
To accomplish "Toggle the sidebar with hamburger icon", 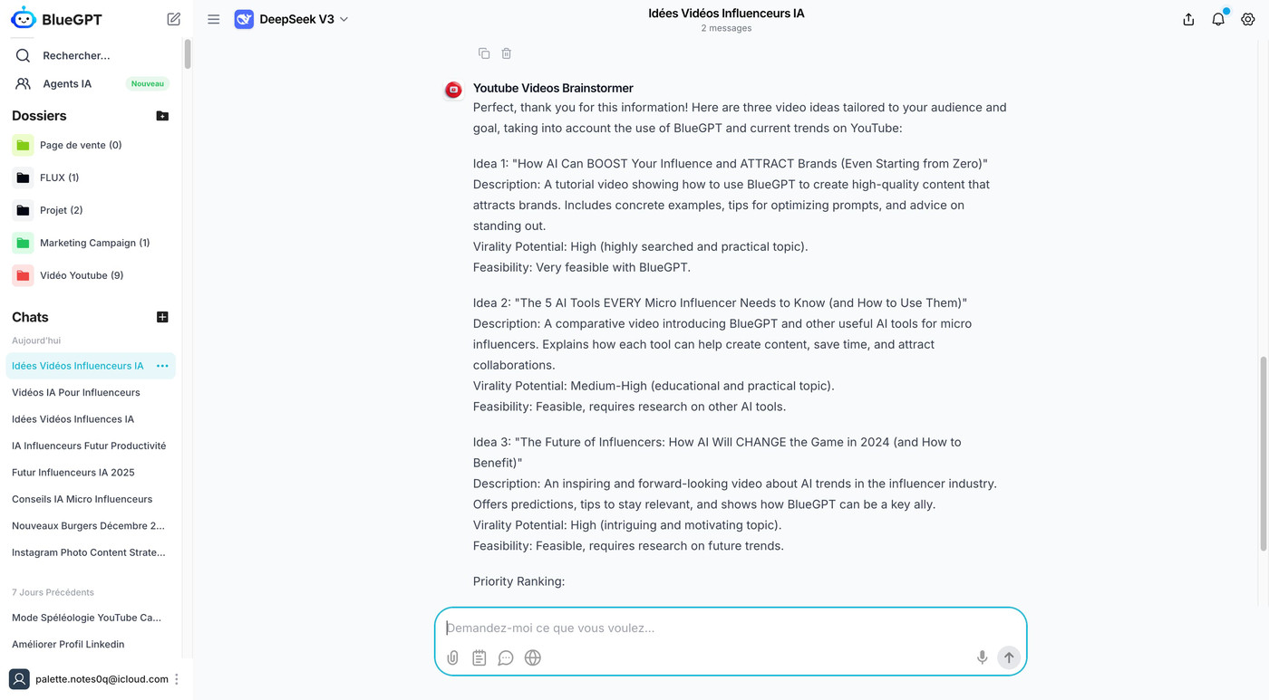I will point(214,19).
